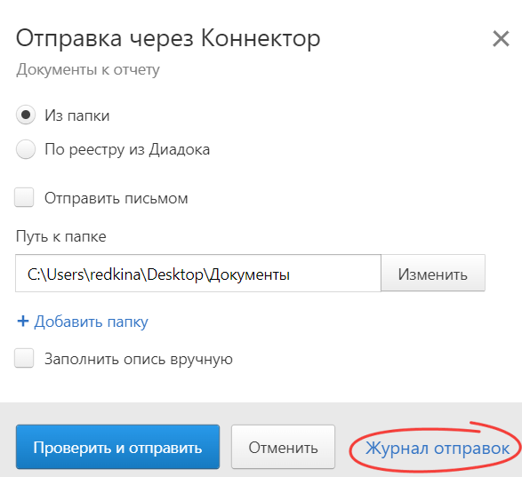Click the Из папки label text
522x477 pixels.
click(x=77, y=115)
